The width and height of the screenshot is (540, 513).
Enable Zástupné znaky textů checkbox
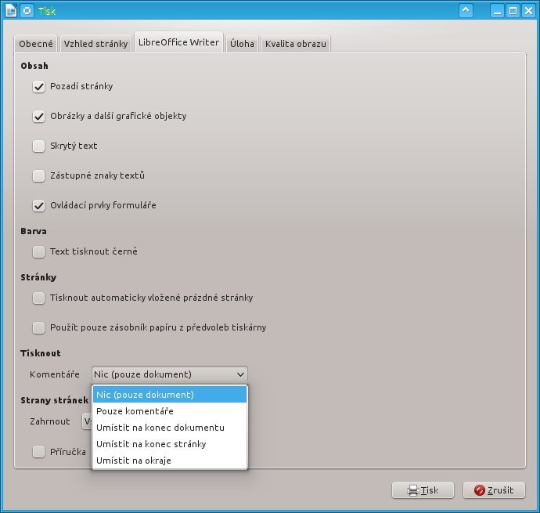click(x=38, y=175)
